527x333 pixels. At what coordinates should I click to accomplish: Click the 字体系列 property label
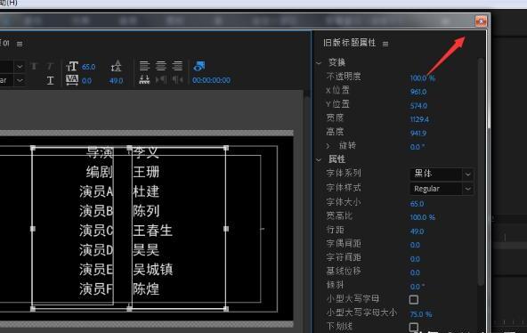click(344, 173)
